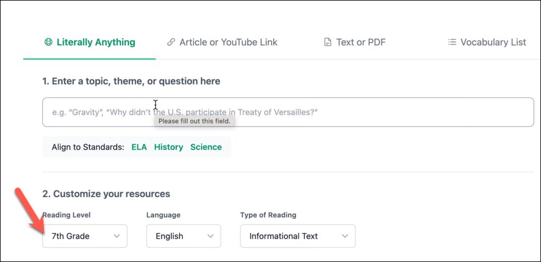541x262 pixels.
Task: Click the list icon for Vocabulary List
Action: (x=452, y=42)
